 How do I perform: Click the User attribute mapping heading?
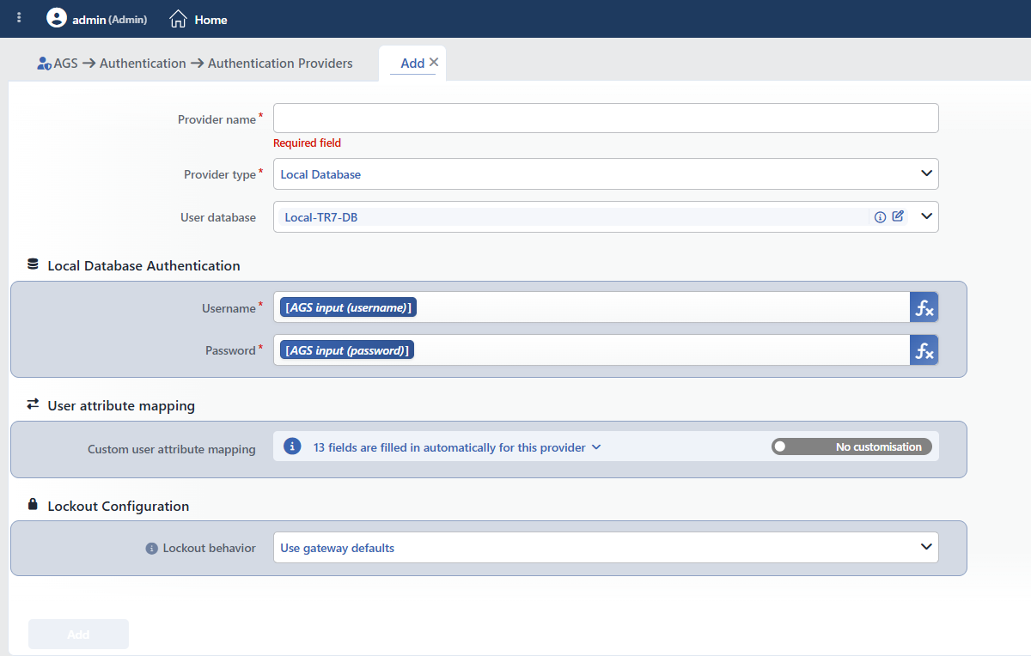point(121,405)
